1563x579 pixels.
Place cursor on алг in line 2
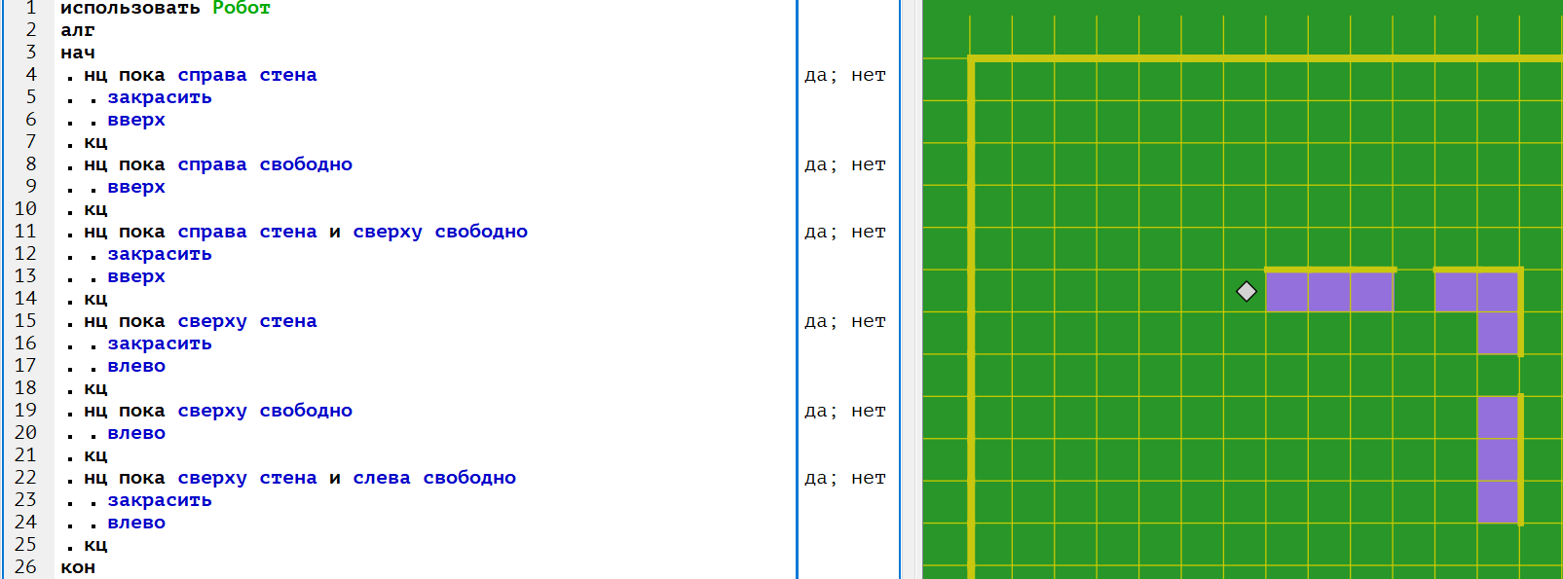pos(78,30)
